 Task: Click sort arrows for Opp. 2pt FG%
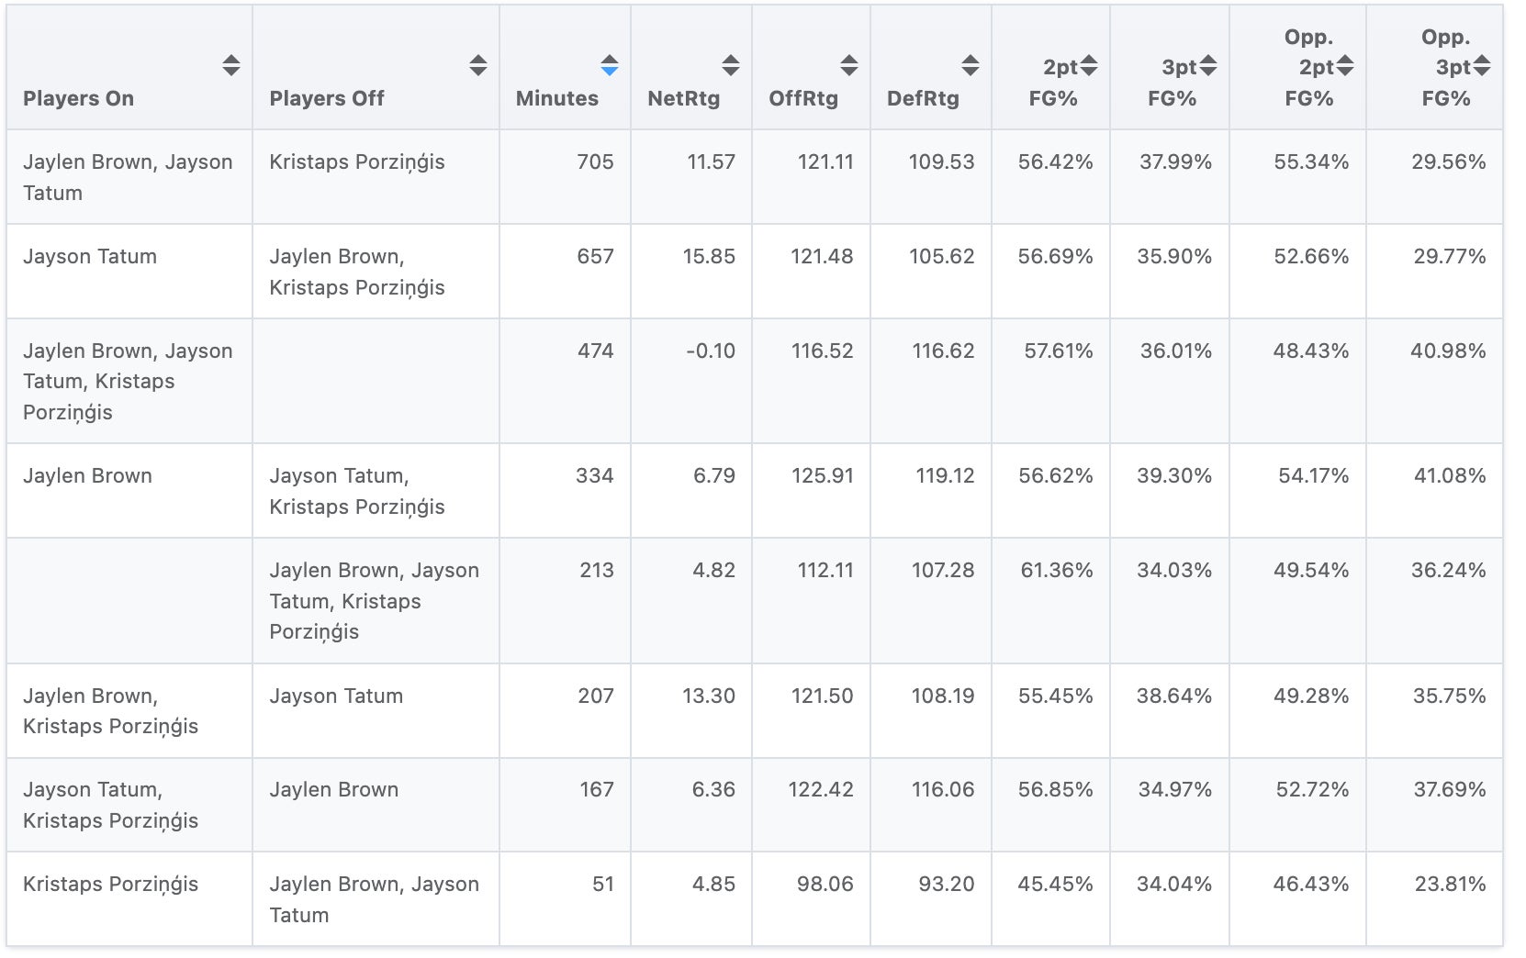coord(1345,65)
